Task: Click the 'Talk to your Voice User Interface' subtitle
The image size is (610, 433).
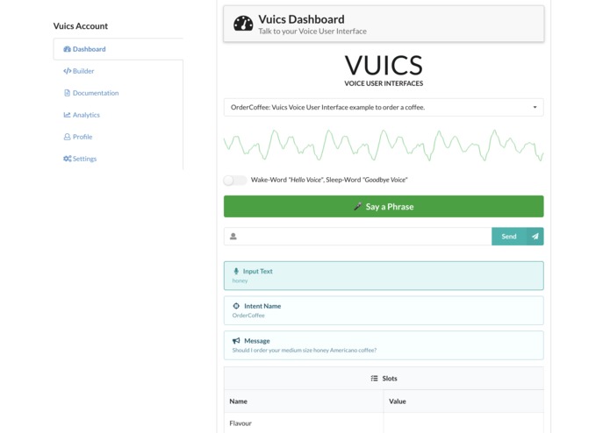Action: tap(312, 32)
